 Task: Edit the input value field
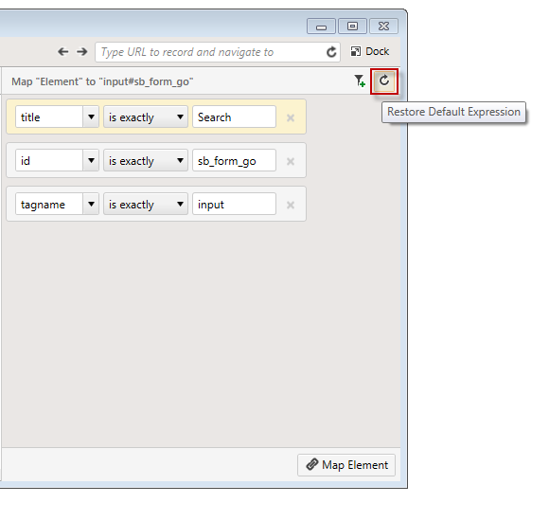(234, 204)
